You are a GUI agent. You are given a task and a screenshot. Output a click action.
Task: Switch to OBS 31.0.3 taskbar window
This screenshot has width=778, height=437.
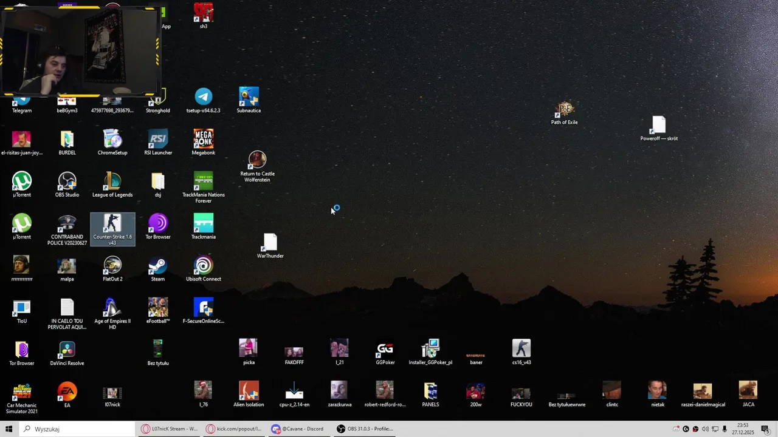pos(365,429)
